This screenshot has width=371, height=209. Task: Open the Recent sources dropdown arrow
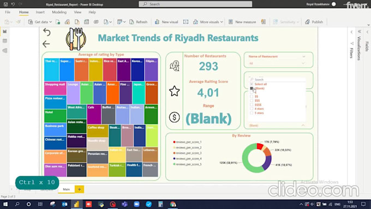[x=111, y=22]
